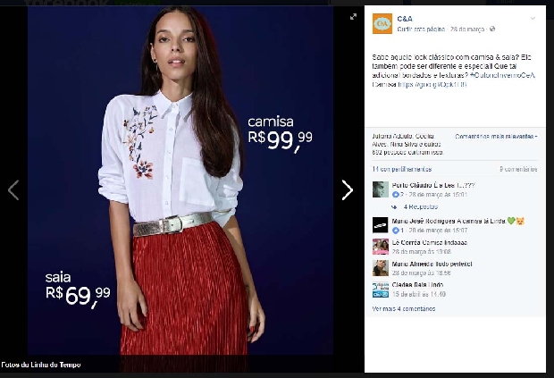Click Curtir esta página link

tap(421, 29)
